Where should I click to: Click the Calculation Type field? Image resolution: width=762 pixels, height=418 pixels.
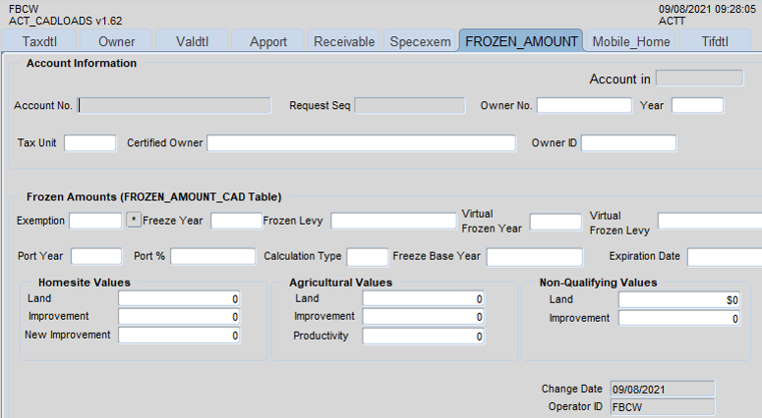pyautogui.click(x=367, y=256)
